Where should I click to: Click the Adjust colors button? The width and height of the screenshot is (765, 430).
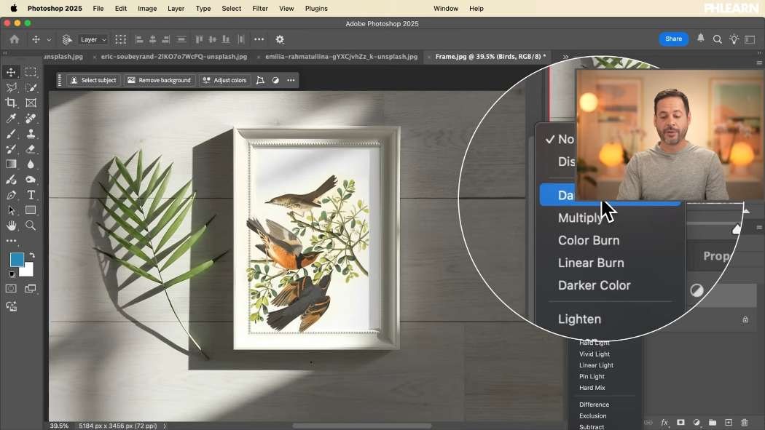225,80
